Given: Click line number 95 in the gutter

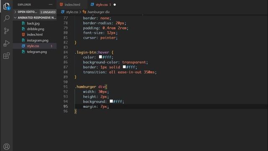Looking at the screenshot, I should click(66, 106).
